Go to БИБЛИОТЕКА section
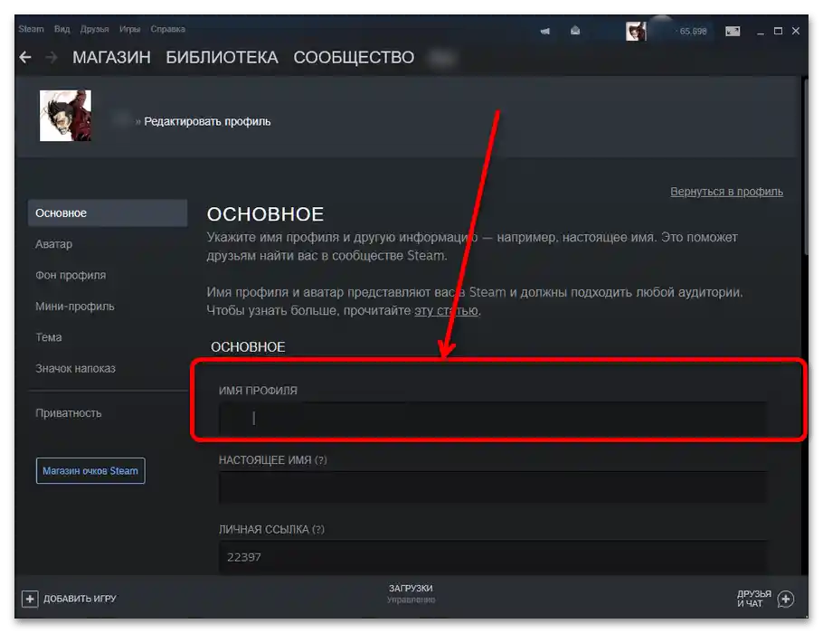Screen dimensions: 823x633 [222, 57]
